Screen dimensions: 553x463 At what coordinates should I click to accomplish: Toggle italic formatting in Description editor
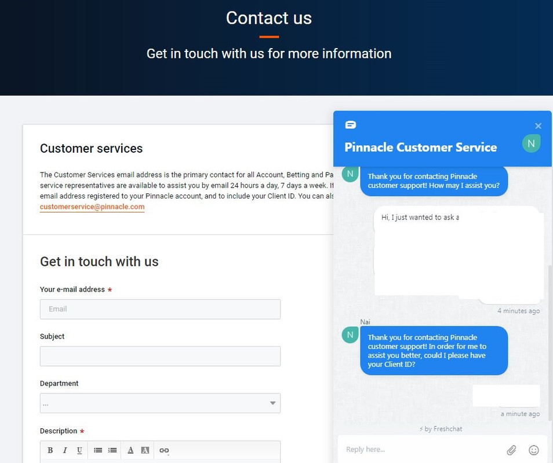click(x=65, y=450)
